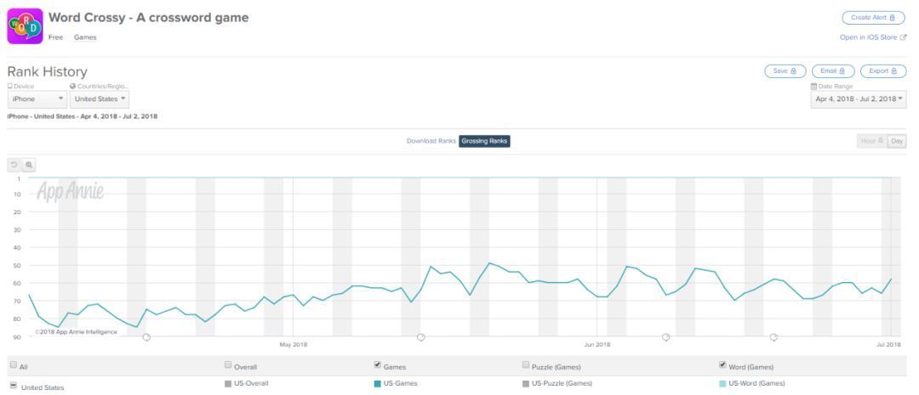This screenshot has height=395, width=919.
Task: Click the Email button
Action: point(833,71)
